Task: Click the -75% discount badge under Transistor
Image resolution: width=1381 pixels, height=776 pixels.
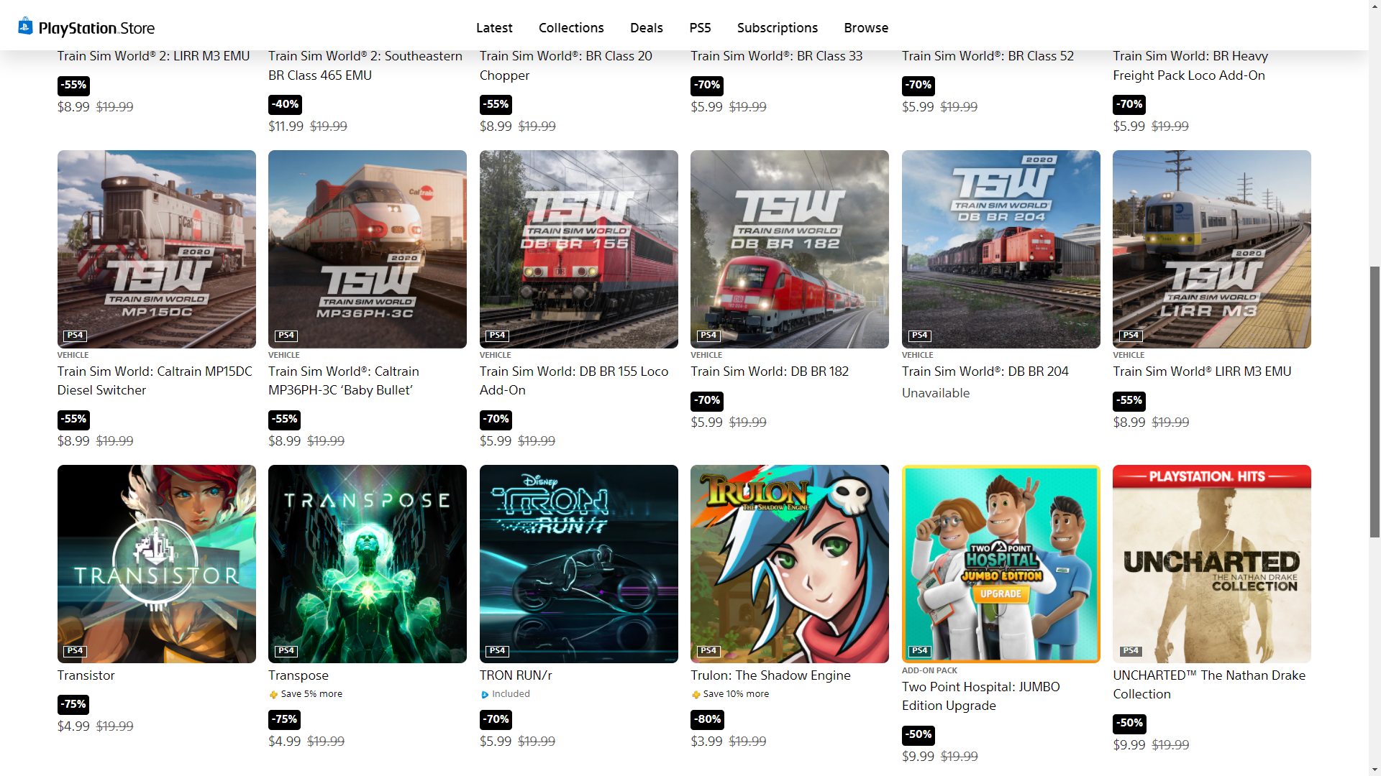Action: (x=73, y=704)
